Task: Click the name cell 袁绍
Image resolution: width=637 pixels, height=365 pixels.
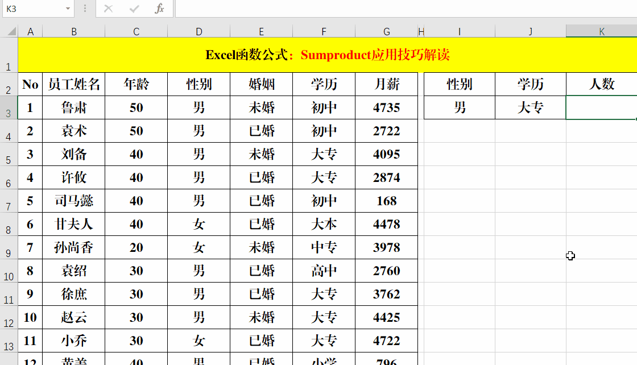Action: pos(74,271)
